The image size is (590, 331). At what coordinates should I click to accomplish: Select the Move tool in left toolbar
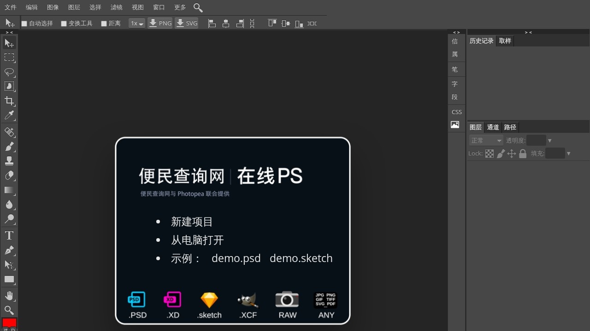pos(9,43)
